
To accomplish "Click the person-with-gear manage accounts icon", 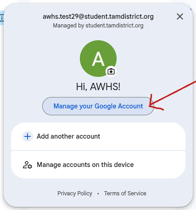I will [28, 165].
